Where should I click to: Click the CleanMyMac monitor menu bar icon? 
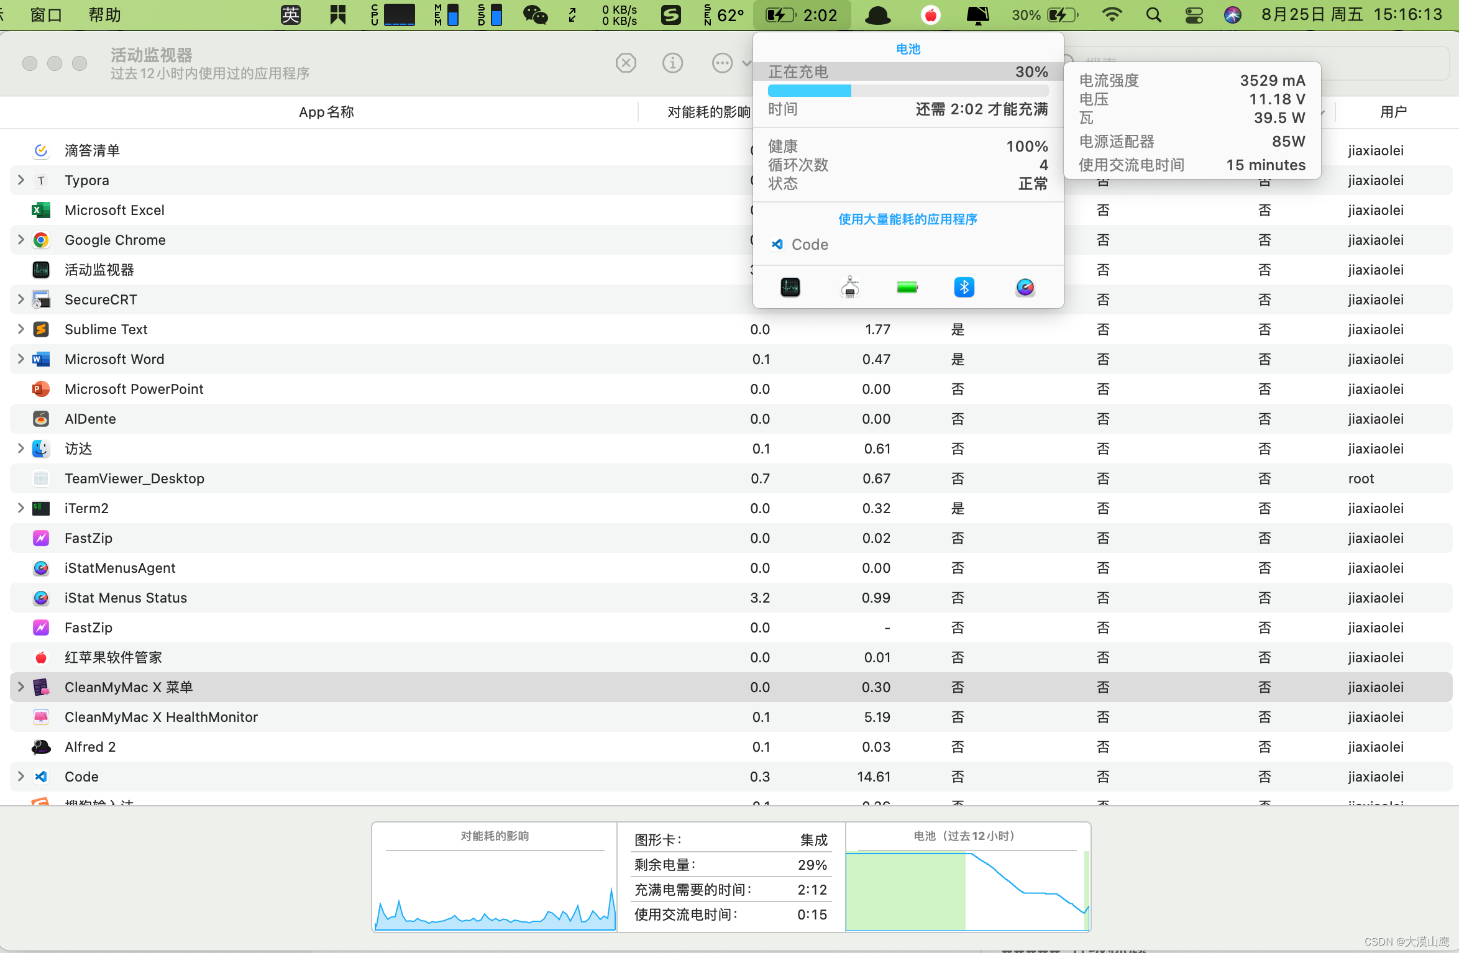tap(977, 15)
